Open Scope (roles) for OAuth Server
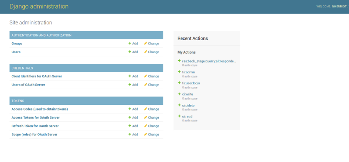This screenshot has width=349, height=162. [x=34, y=134]
